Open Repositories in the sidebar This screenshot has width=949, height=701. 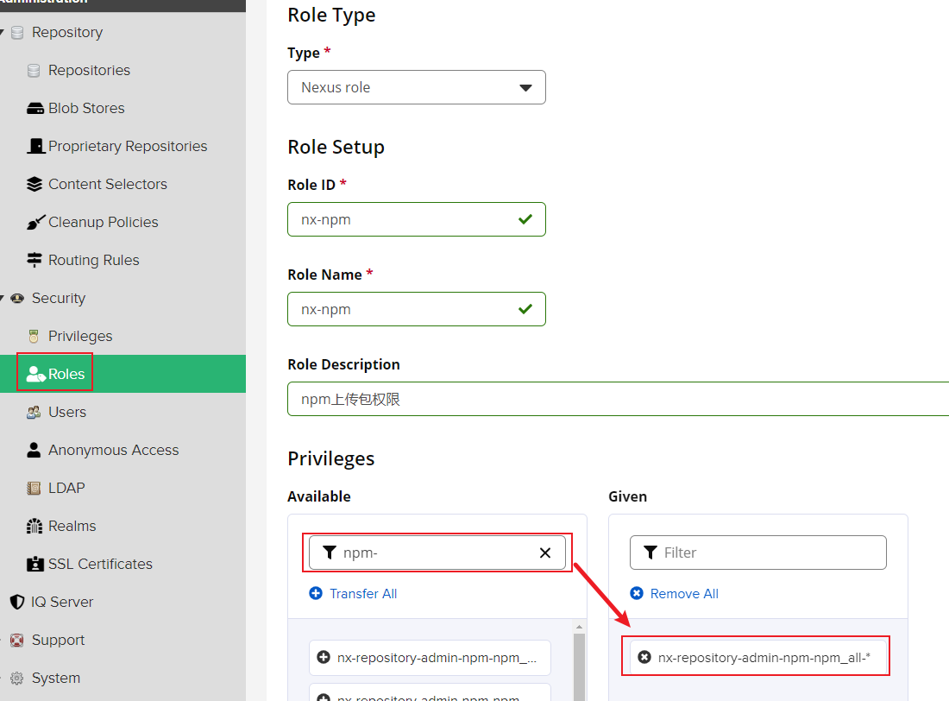89,70
